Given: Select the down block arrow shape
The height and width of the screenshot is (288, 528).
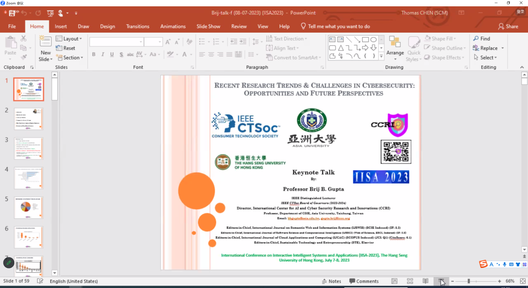Looking at the screenshot, I should pyautogui.click(x=374, y=48).
